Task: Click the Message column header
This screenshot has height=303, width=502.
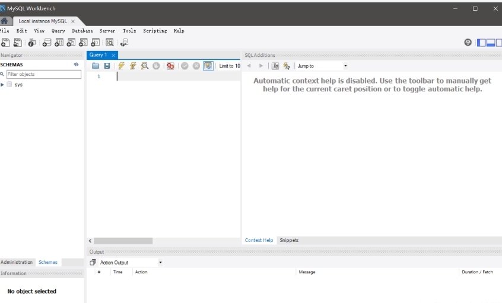Action: pyautogui.click(x=307, y=272)
